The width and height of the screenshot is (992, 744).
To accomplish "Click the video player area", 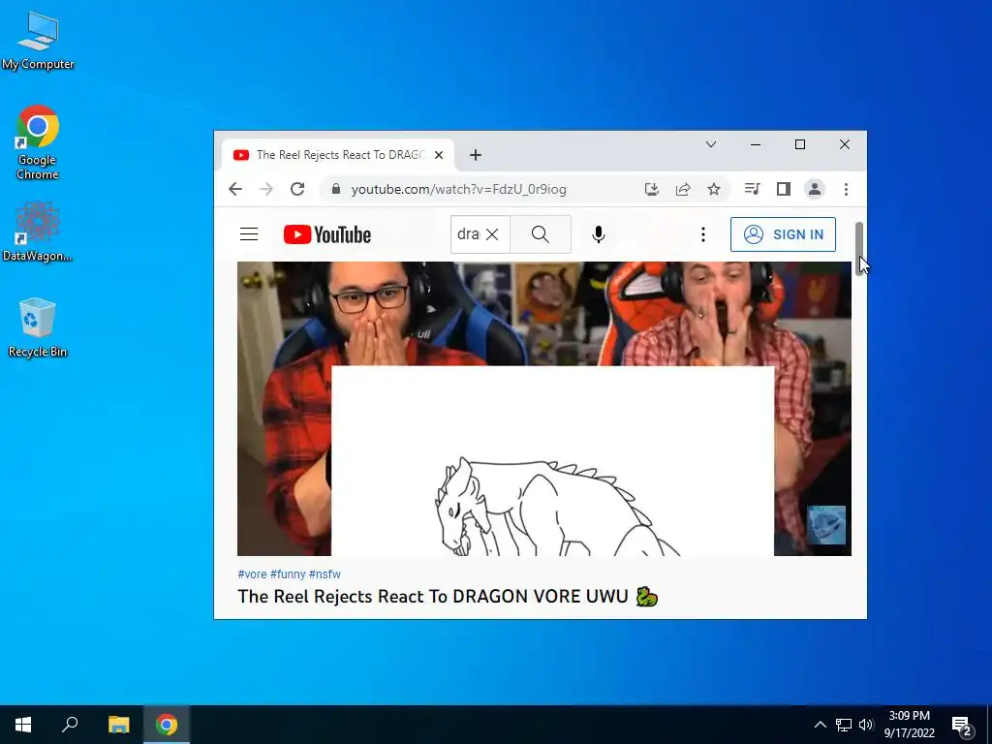I will click(544, 409).
